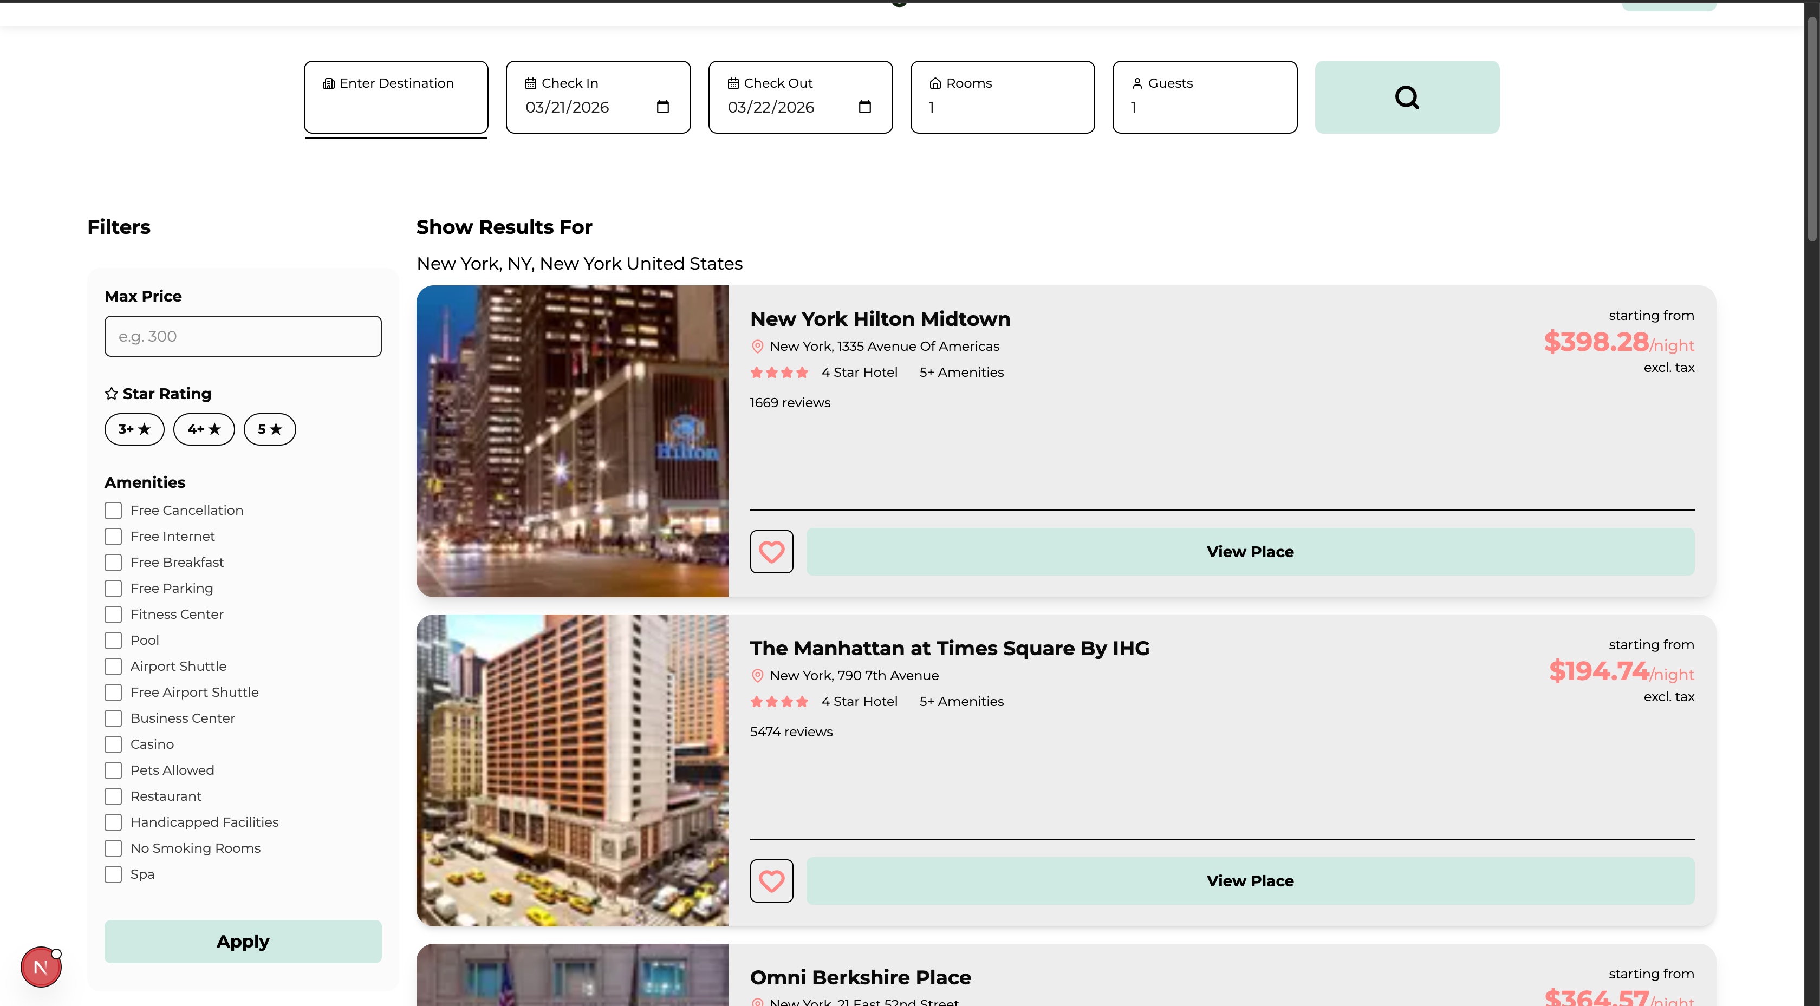Screen dimensions: 1820x1006
Task: Tick the Free Internet checkbox
Action: [113, 536]
